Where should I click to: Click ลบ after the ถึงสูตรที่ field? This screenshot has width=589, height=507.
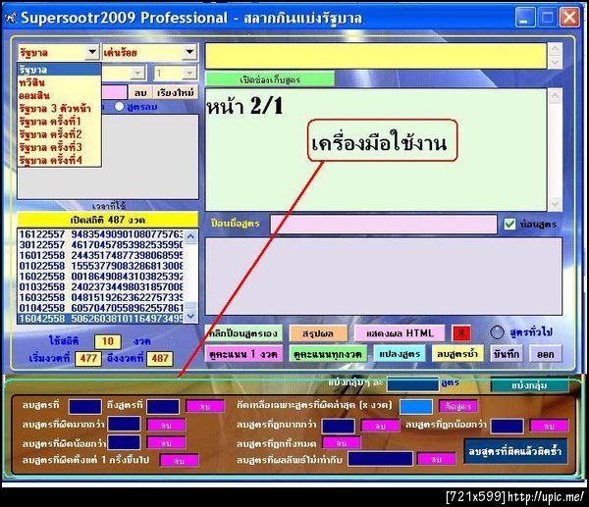(205, 406)
